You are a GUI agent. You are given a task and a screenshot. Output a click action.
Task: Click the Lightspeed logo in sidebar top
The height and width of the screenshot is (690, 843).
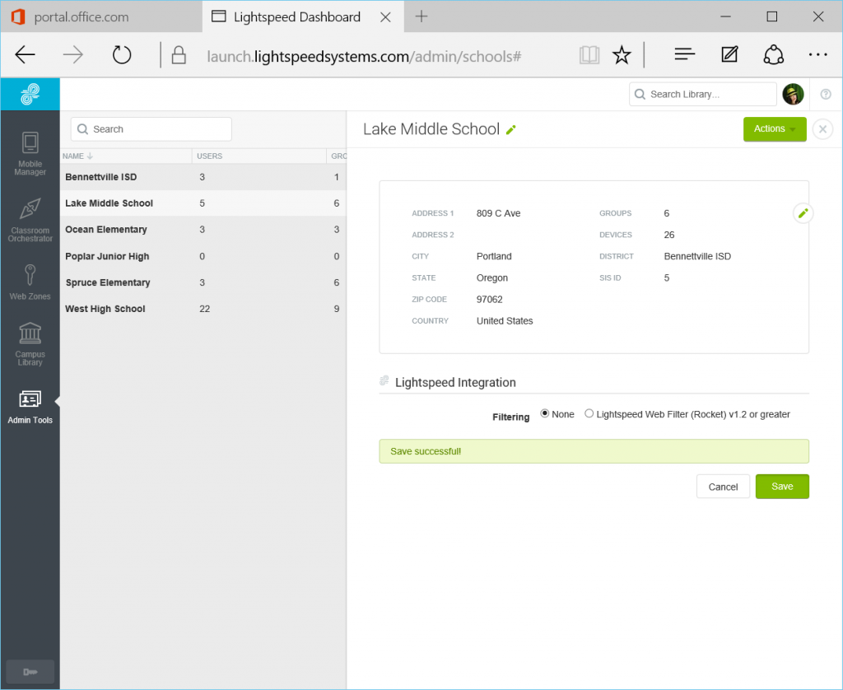30,94
